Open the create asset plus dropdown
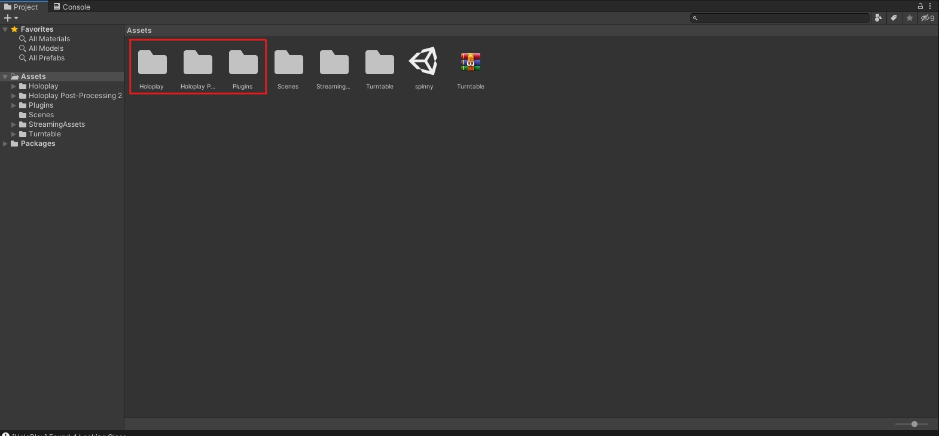 coord(11,18)
